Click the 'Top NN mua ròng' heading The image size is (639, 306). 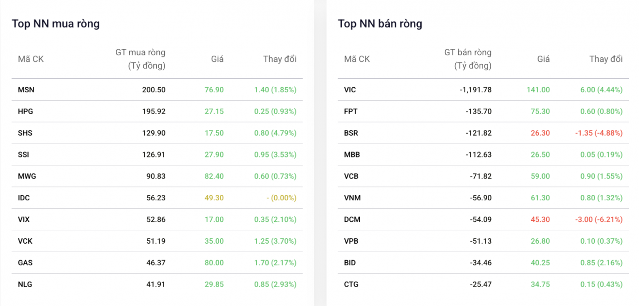56,23
